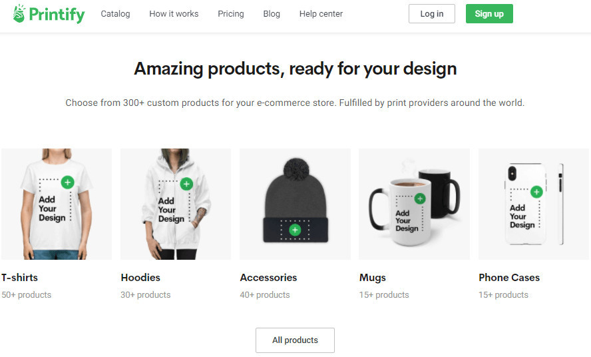This screenshot has width=591, height=357.
Task: Go to How it works page
Action: pyautogui.click(x=174, y=14)
